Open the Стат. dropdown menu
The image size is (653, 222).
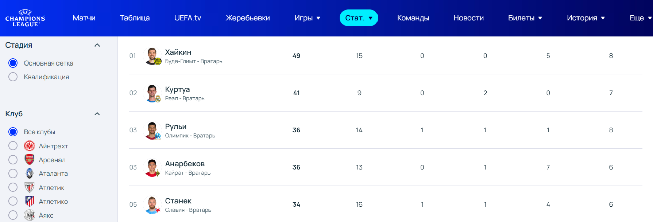pyautogui.click(x=358, y=18)
